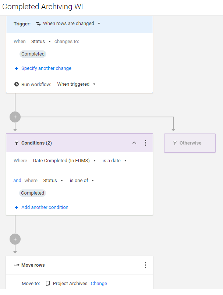Click the sheet icon beside Project Archives
This screenshot has width=223, height=295.
pyautogui.click(x=48, y=283)
